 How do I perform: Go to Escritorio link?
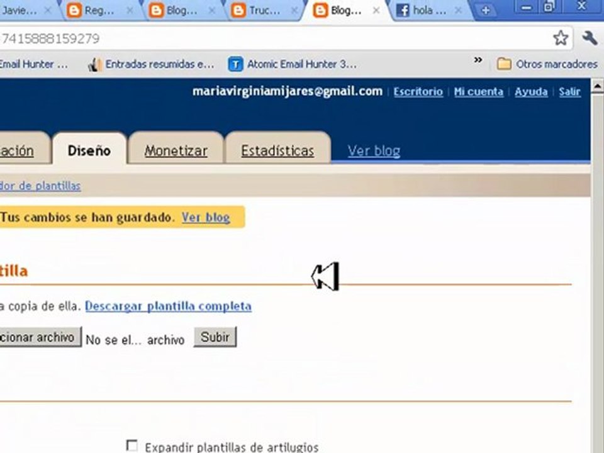pos(418,92)
